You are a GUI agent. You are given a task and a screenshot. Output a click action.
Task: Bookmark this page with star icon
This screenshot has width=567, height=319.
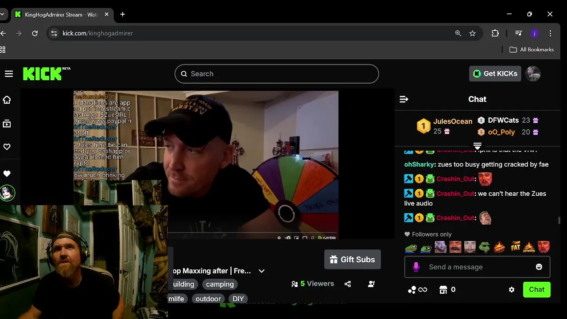473,33
